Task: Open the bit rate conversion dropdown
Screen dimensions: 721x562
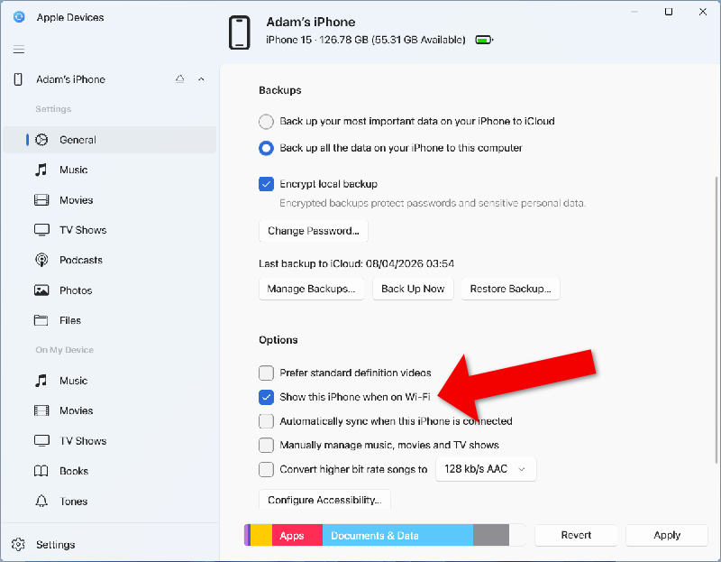Action: [486, 468]
